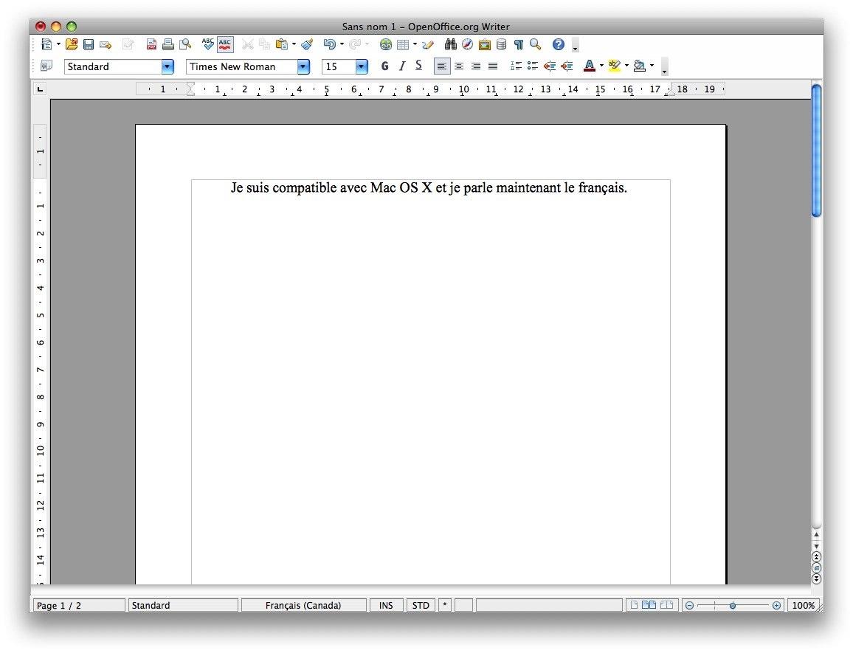Toggle nonprinting characters with the pilcrow icon
Image resolution: width=853 pixels, height=653 pixels.
tap(519, 44)
